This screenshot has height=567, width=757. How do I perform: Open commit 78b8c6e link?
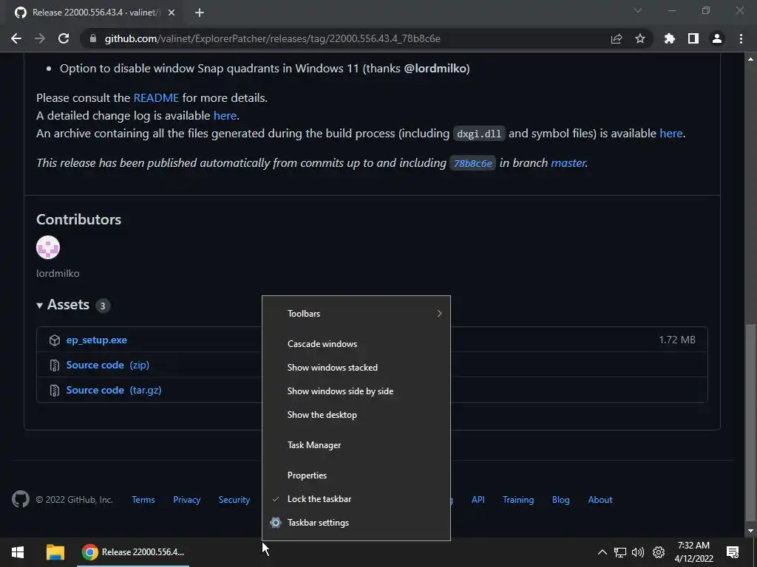pyautogui.click(x=472, y=163)
